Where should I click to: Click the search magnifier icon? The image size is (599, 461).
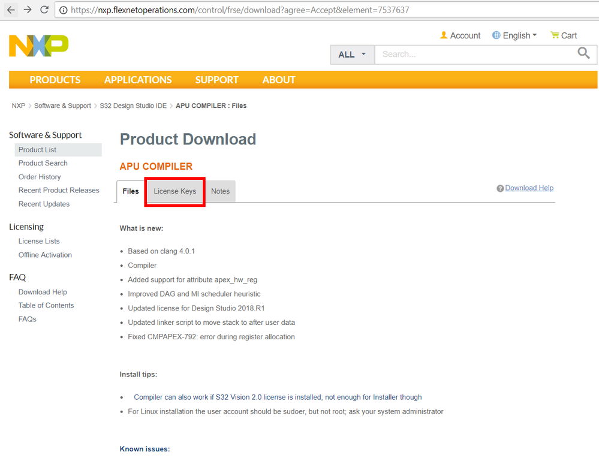tap(583, 53)
